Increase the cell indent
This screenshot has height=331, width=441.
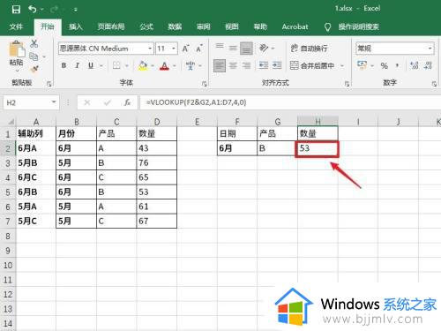pyautogui.click(x=277, y=65)
